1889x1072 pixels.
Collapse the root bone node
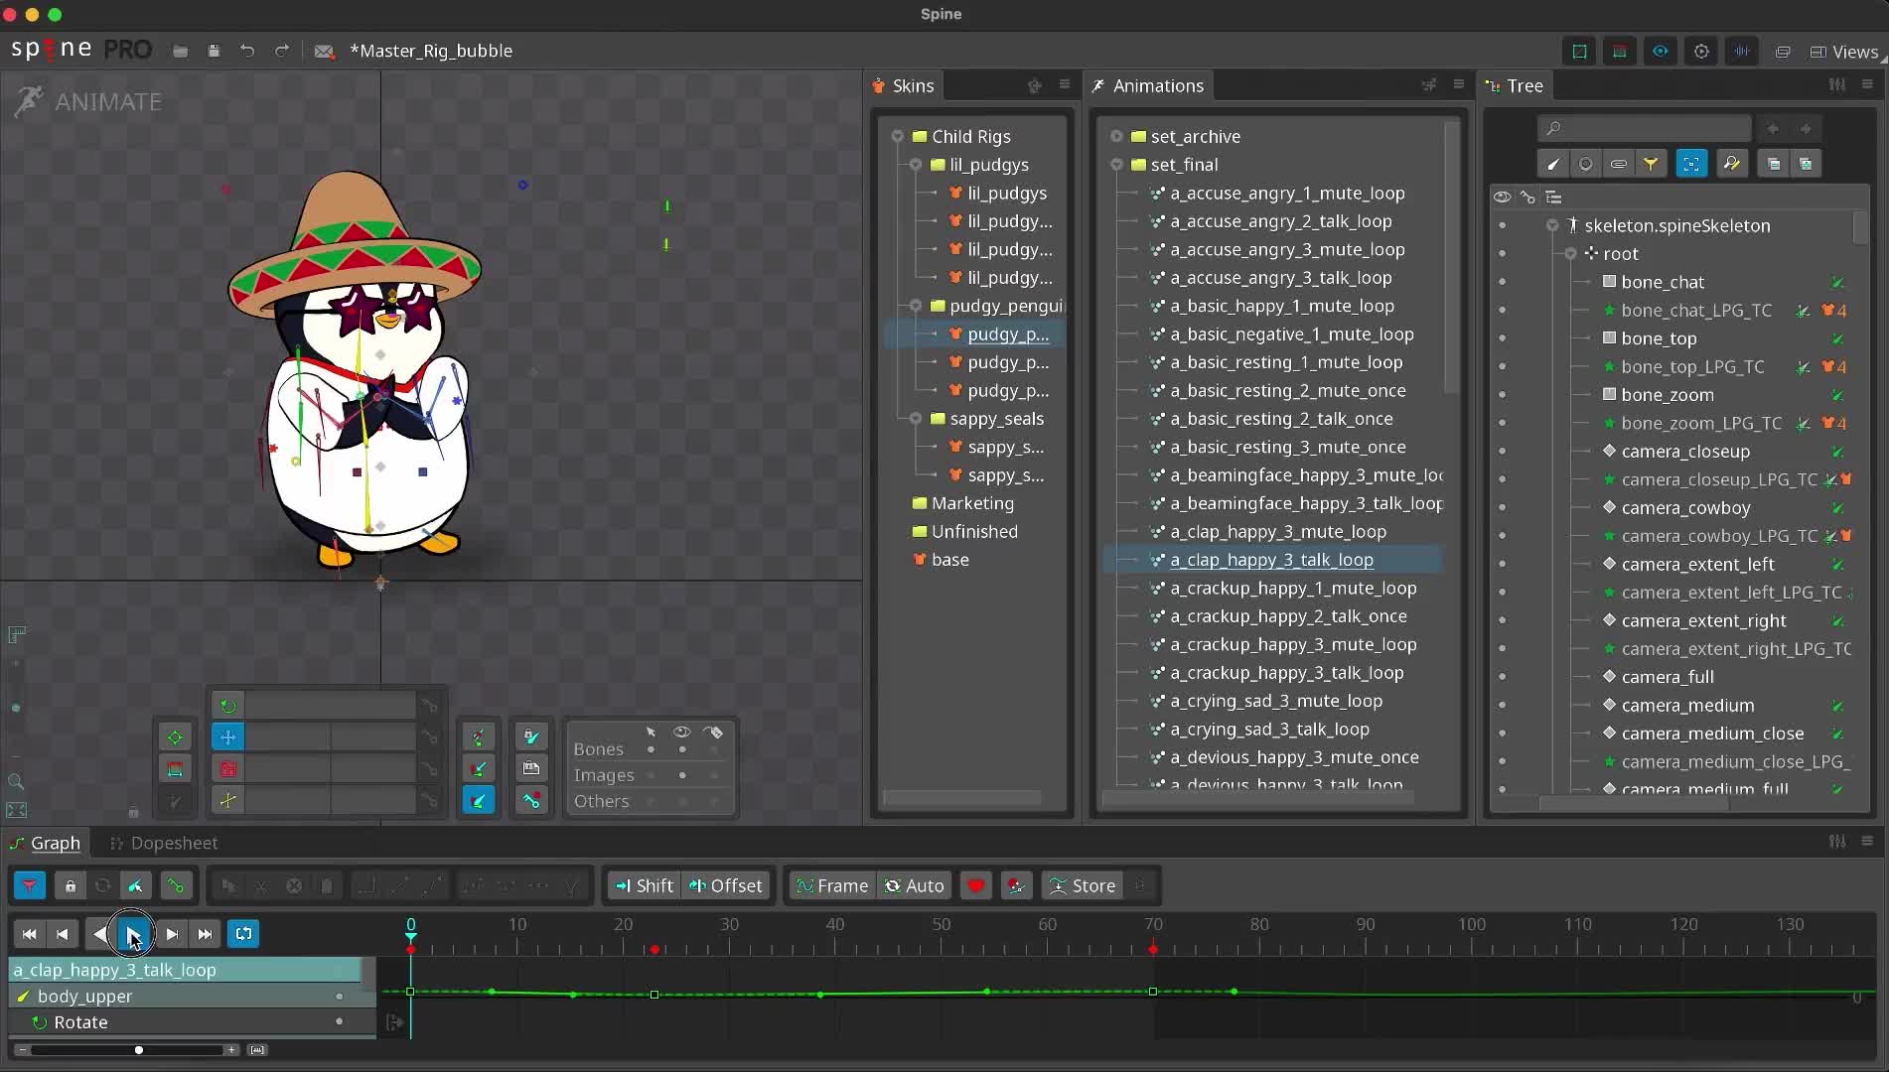(x=1570, y=254)
